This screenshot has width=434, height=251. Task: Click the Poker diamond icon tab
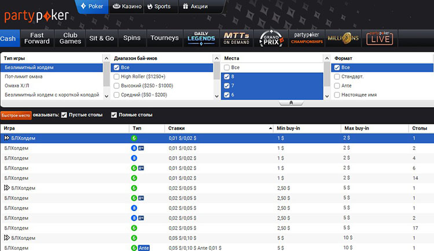coord(92,6)
